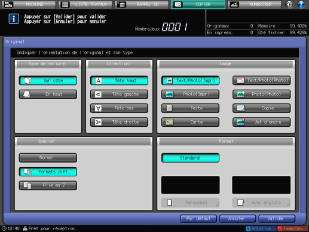This screenshot has width=309, height=232.
Task: Click the right black format preview box
Action: 261,185
